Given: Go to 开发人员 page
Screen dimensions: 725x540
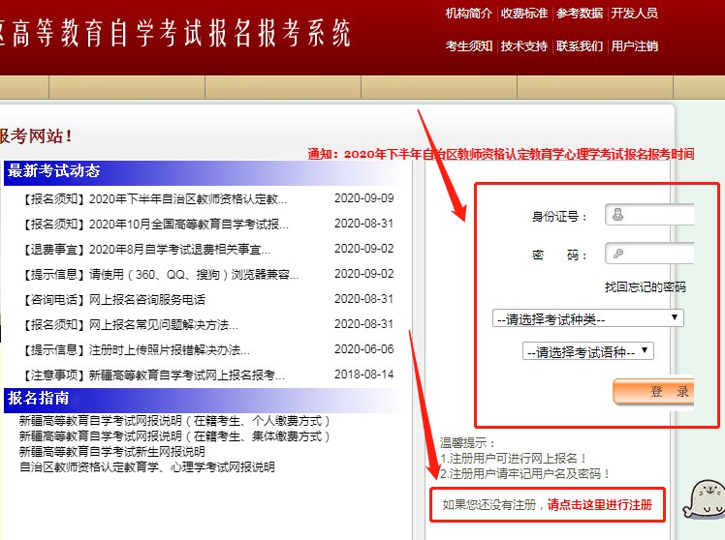Looking at the screenshot, I should click(x=635, y=14).
